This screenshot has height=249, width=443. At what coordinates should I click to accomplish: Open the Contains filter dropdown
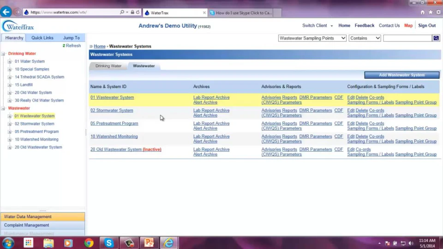[x=365, y=38]
